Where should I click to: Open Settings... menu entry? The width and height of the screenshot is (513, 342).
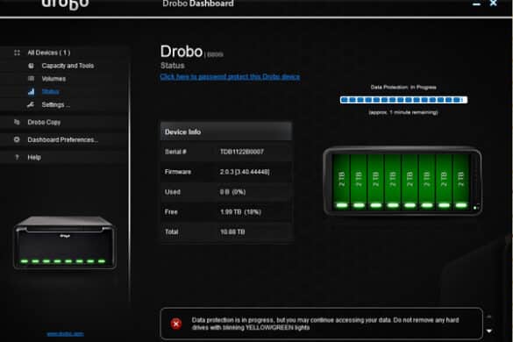(x=55, y=104)
